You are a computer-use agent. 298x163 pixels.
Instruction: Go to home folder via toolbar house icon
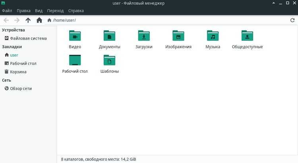[x=39, y=20]
